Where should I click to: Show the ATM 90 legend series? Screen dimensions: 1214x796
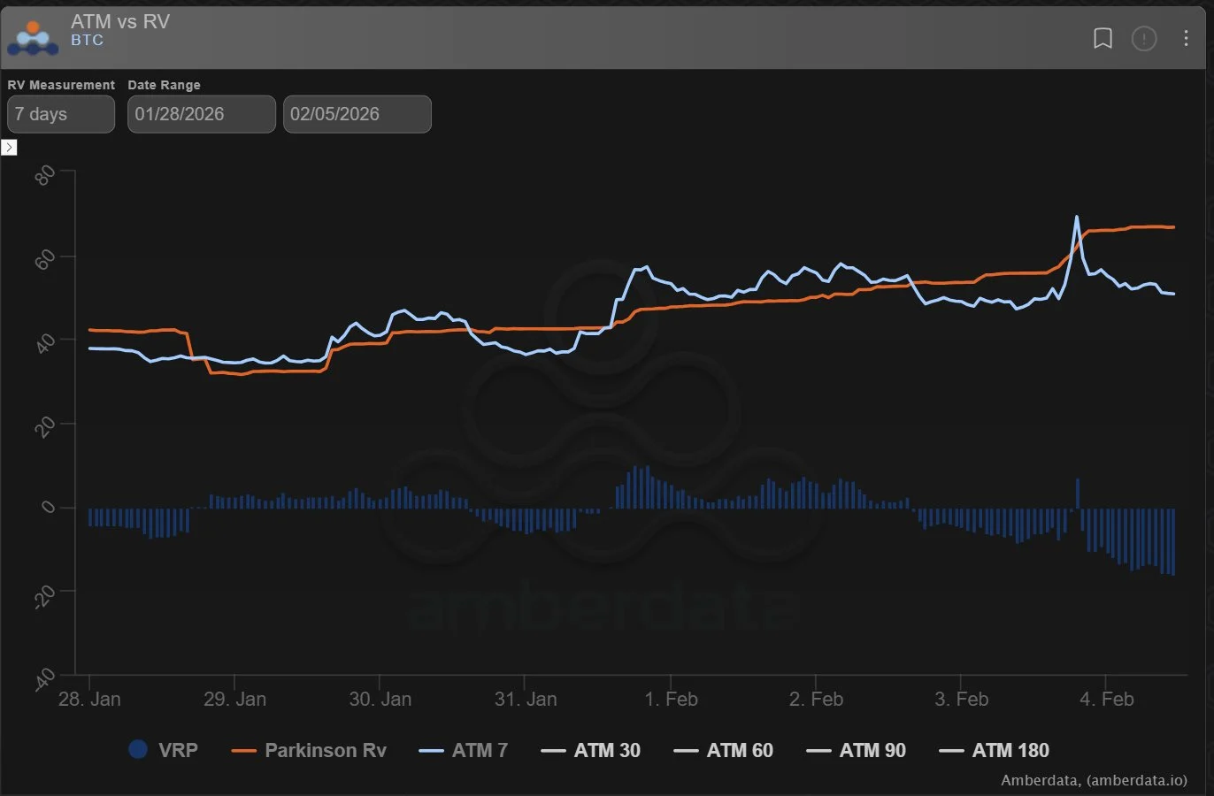pos(856,750)
